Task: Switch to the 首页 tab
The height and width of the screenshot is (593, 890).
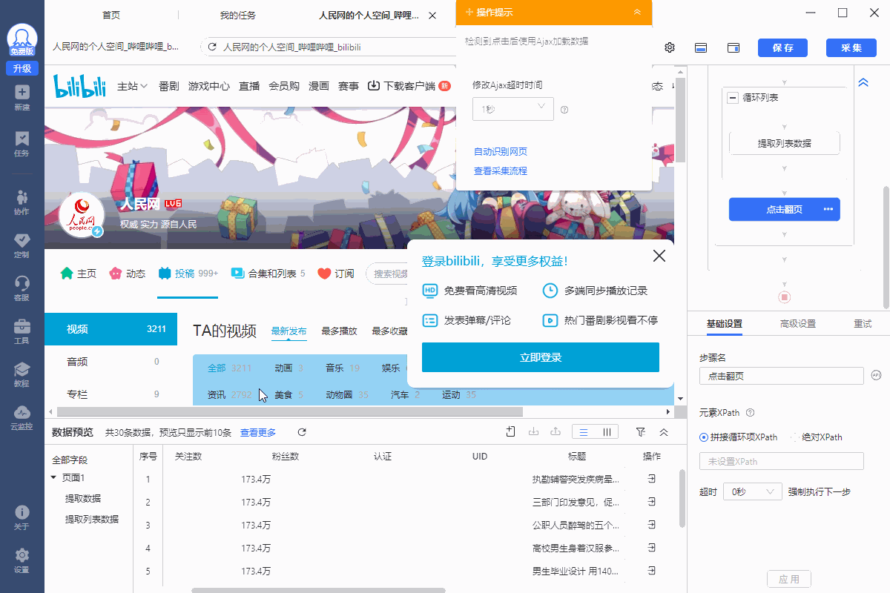Action: tap(111, 15)
